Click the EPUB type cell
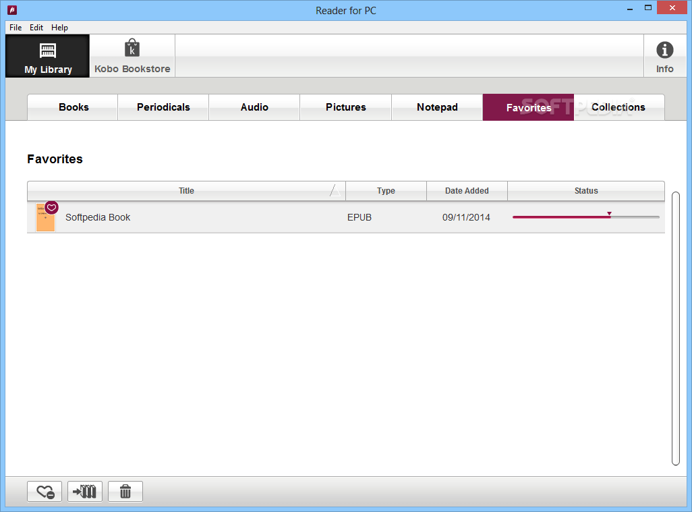 359,217
